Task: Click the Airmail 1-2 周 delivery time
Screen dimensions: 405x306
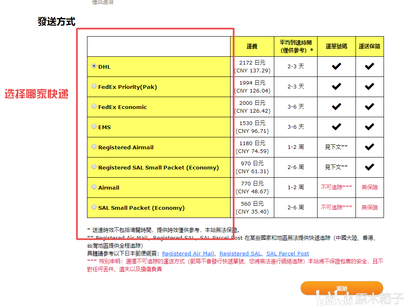Action: click(296, 187)
